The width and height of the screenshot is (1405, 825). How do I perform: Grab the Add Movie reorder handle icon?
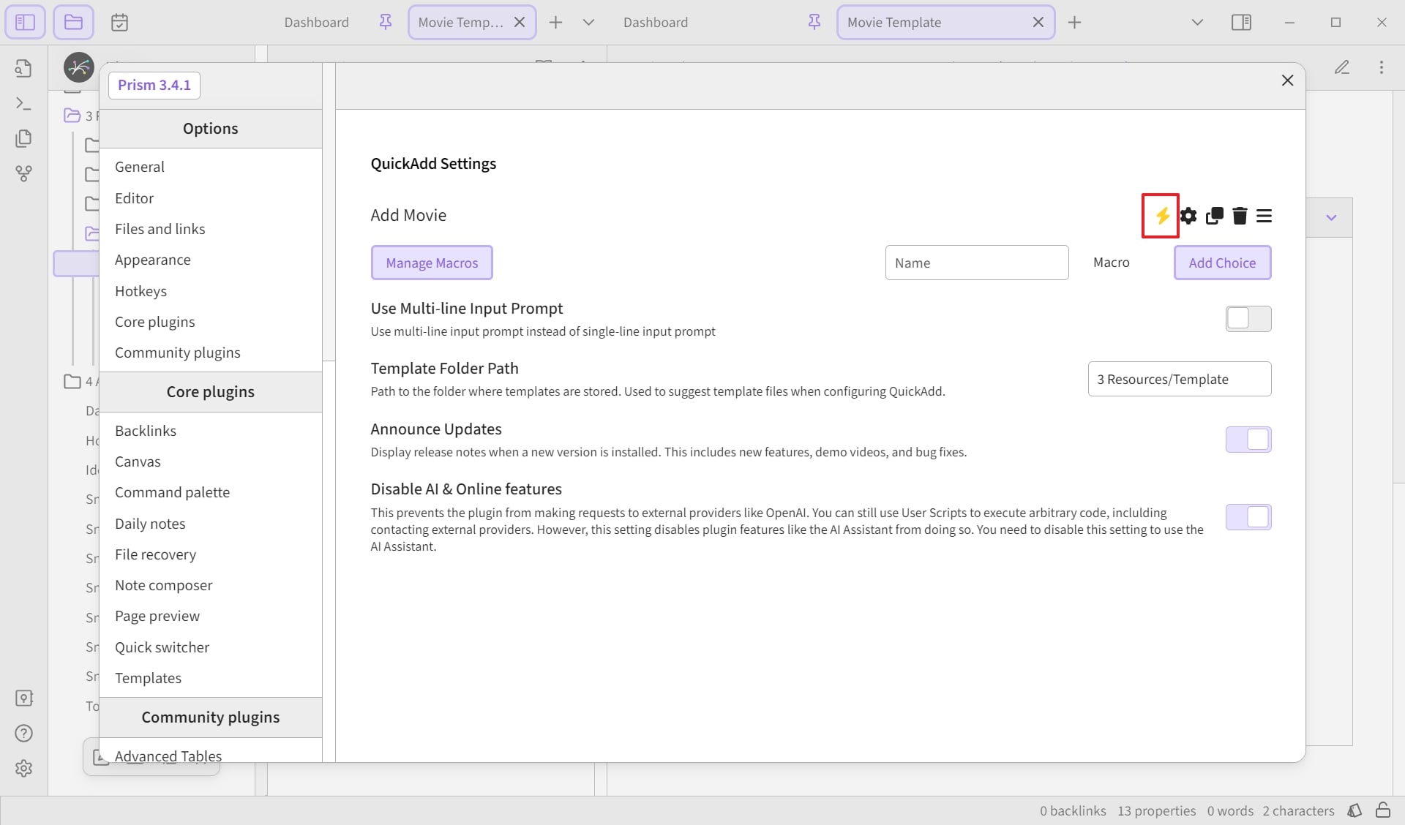[x=1264, y=216]
